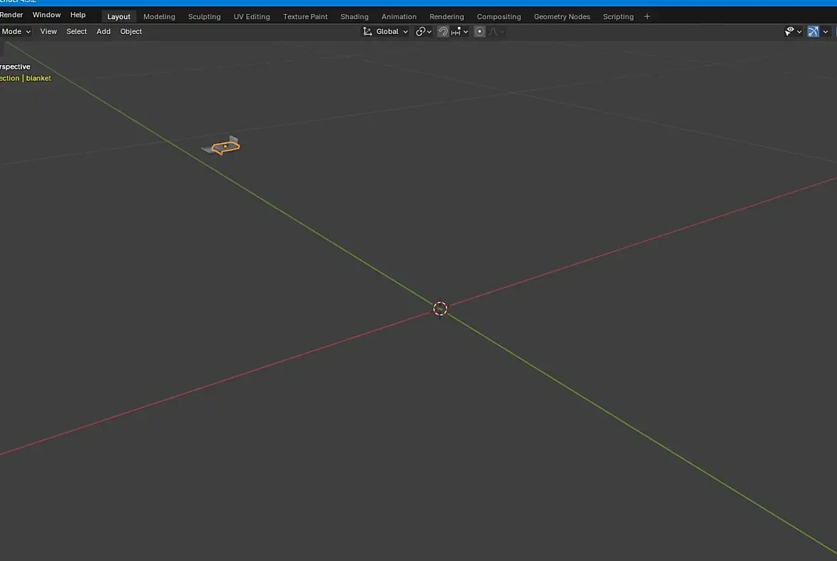Open the Object menu

[x=131, y=31]
